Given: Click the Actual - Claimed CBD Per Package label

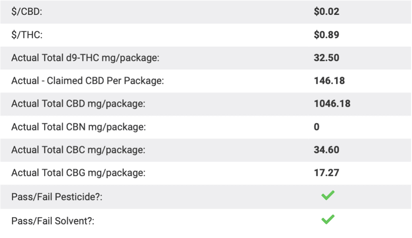Looking at the screenshot, I should click(x=87, y=81).
